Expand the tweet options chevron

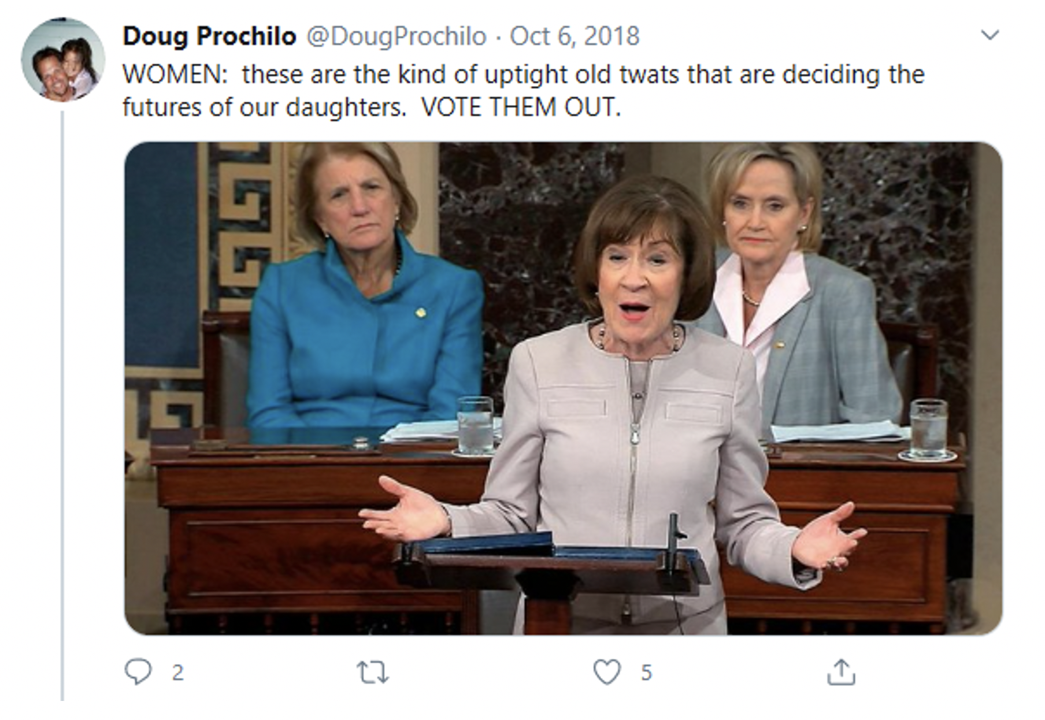[x=990, y=35]
